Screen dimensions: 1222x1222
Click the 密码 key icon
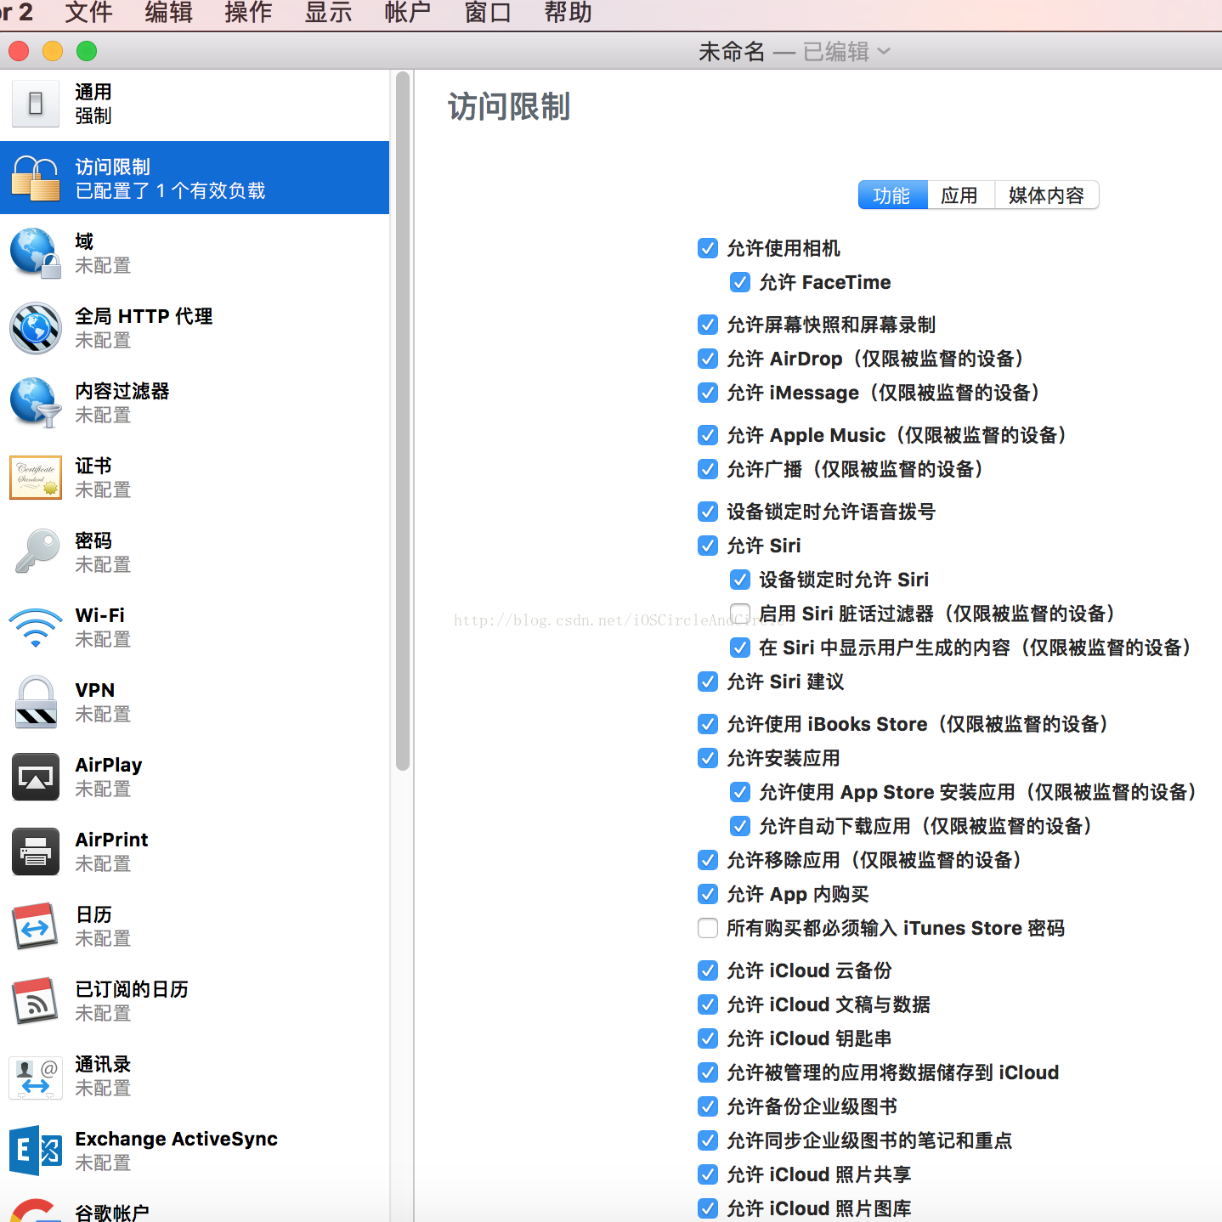click(x=36, y=552)
